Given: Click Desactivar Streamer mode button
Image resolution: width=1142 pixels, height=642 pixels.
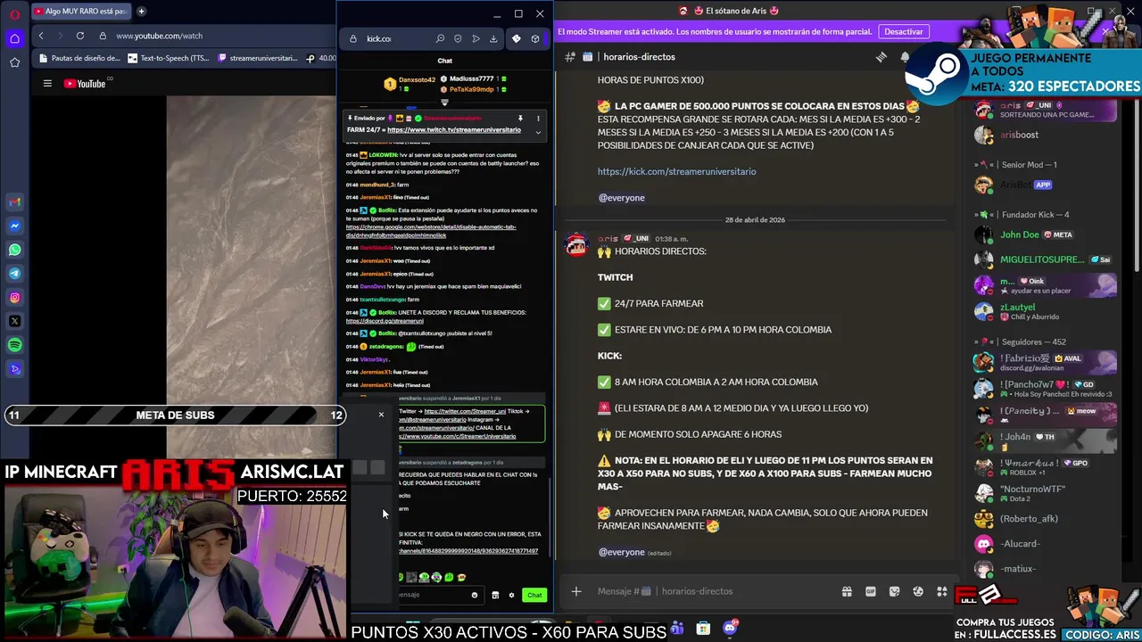Looking at the screenshot, I should 904,31.
